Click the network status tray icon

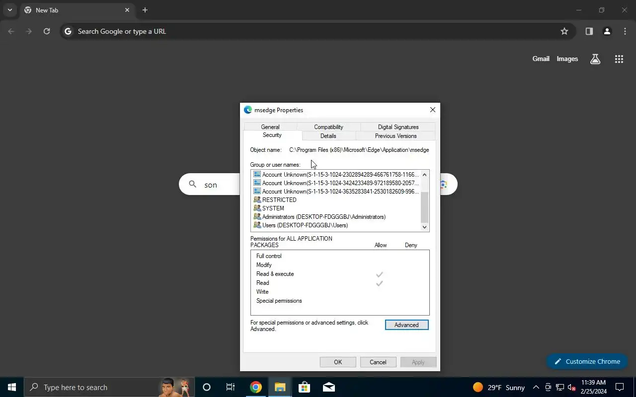560,387
